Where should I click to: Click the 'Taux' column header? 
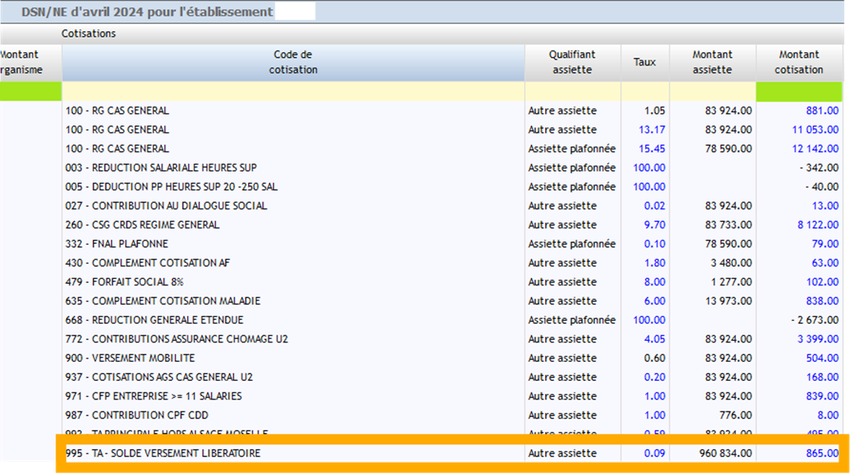(645, 63)
